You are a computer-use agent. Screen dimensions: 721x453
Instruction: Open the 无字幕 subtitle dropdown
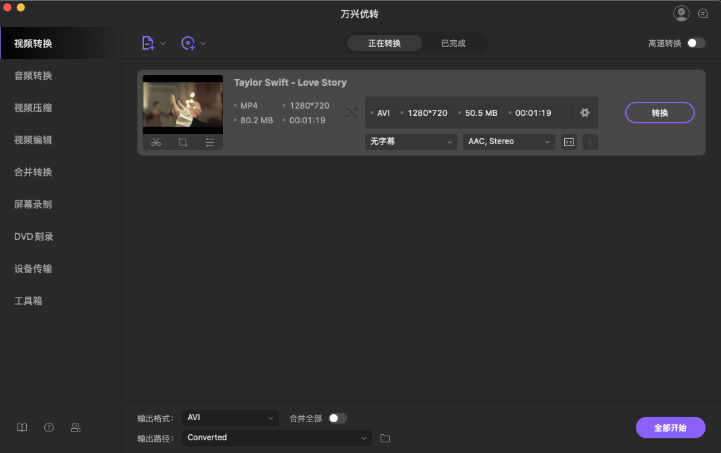(410, 142)
